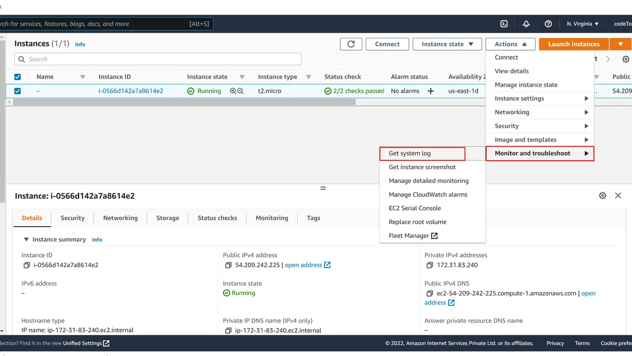This screenshot has width=632, height=356.
Task: Copy the Instance ID in summary
Action: [x=27, y=265]
